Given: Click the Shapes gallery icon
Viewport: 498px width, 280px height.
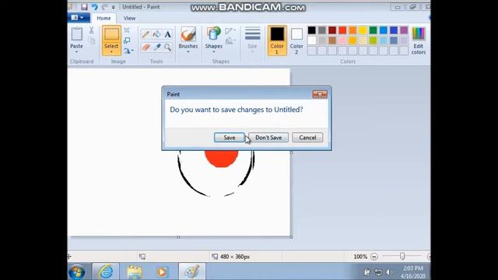Looking at the screenshot, I should click(x=213, y=34).
